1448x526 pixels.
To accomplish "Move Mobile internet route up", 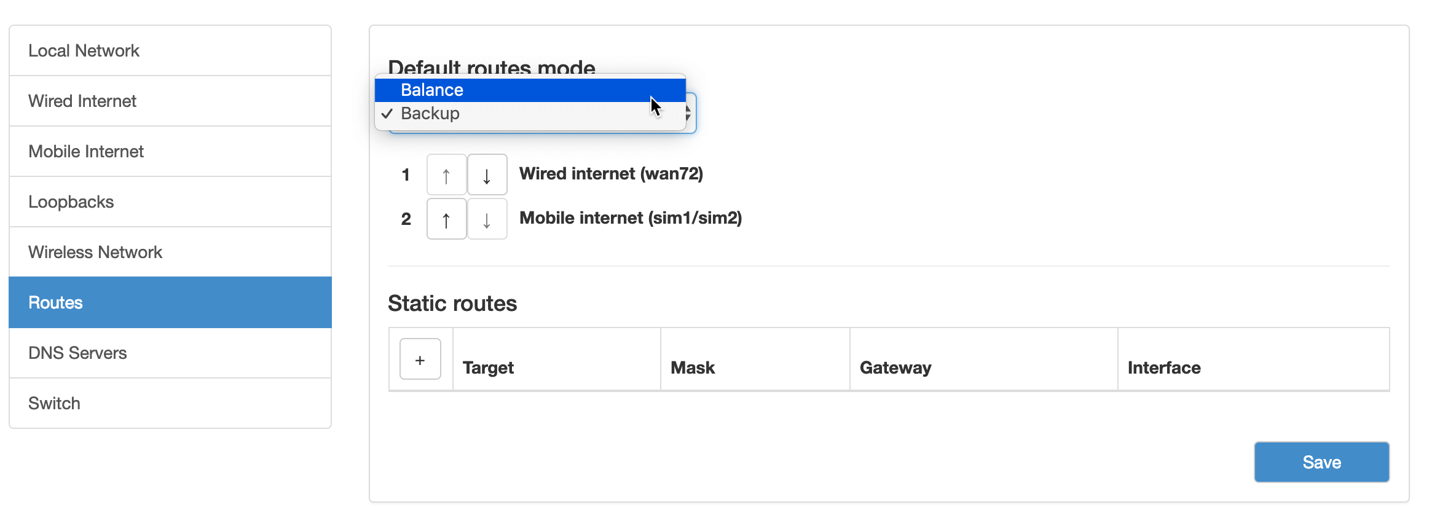I will coord(446,219).
